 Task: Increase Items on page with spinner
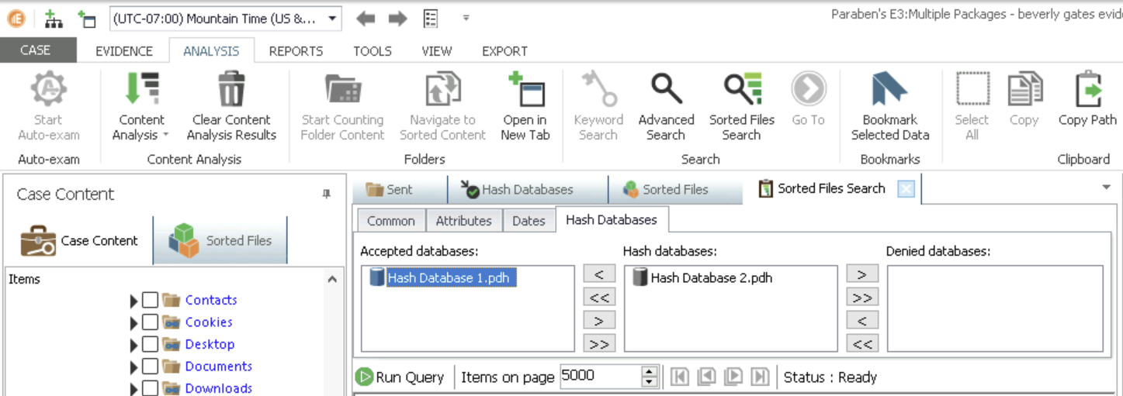point(650,372)
